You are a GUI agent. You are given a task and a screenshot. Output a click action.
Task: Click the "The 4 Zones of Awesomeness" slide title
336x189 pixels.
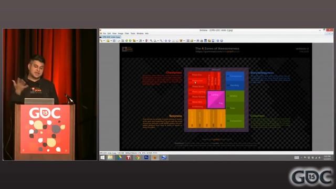click(217, 48)
